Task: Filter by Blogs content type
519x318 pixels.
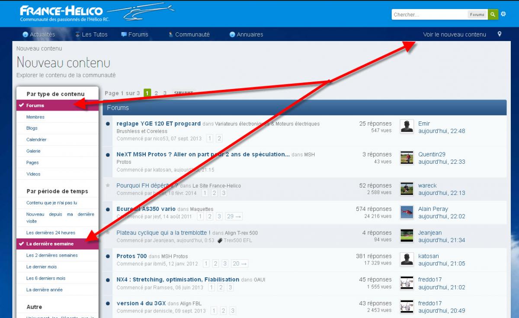Action: coord(58,128)
